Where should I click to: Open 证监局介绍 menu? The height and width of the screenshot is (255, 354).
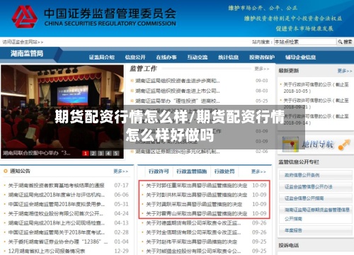tap(102, 57)
